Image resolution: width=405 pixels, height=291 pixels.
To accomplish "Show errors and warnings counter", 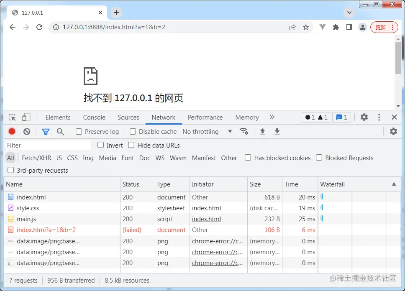I will point(316,117).
